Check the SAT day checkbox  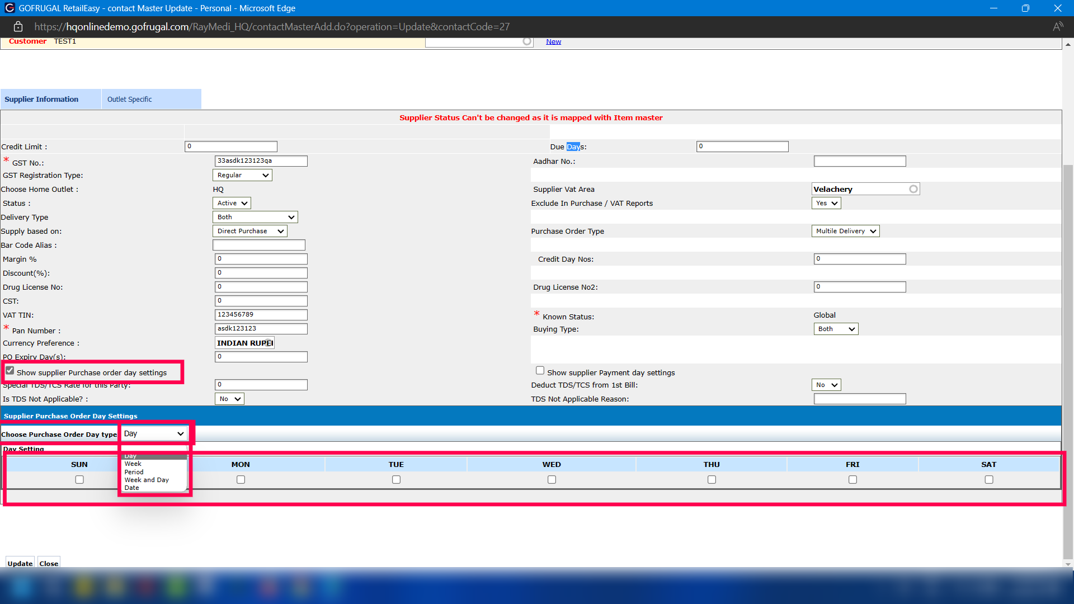988,480
